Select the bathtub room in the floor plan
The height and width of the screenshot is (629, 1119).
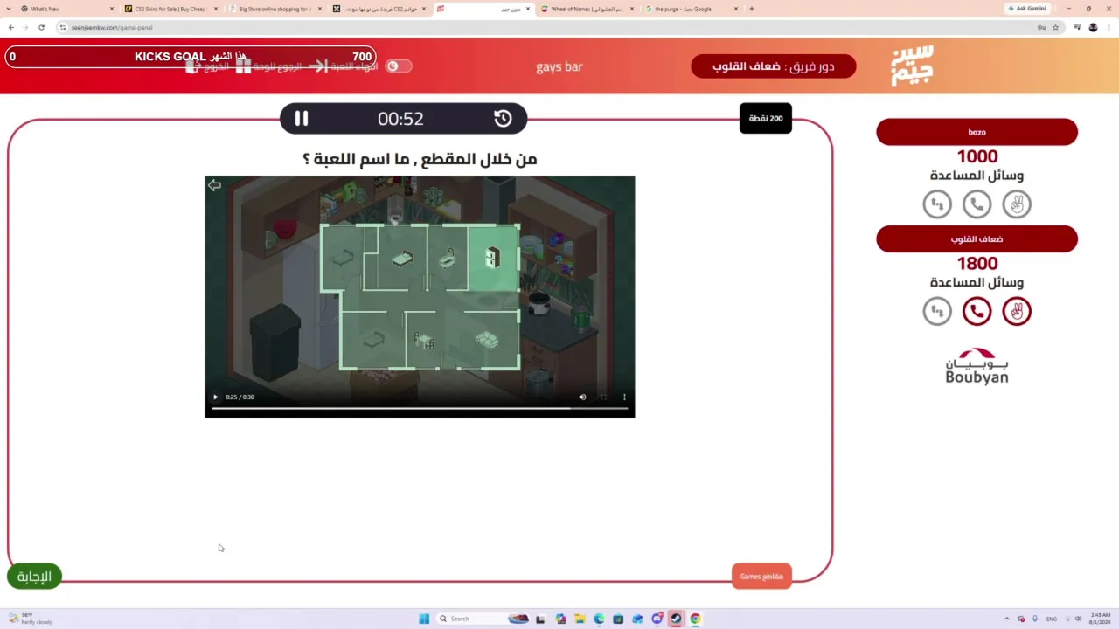[448, 258]
